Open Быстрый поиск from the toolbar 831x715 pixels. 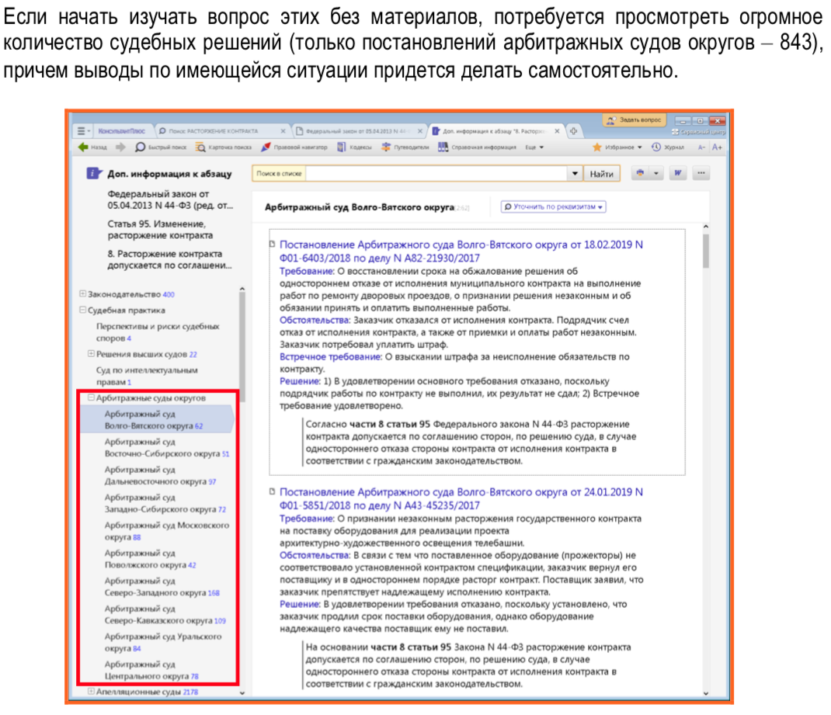point(161,147)
